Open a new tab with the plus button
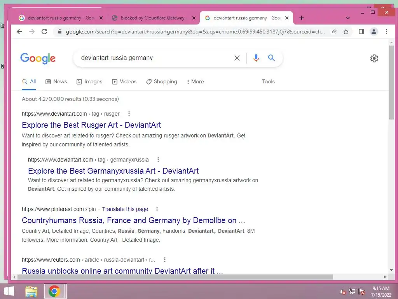The image size is (398, 299). [302, 18]
